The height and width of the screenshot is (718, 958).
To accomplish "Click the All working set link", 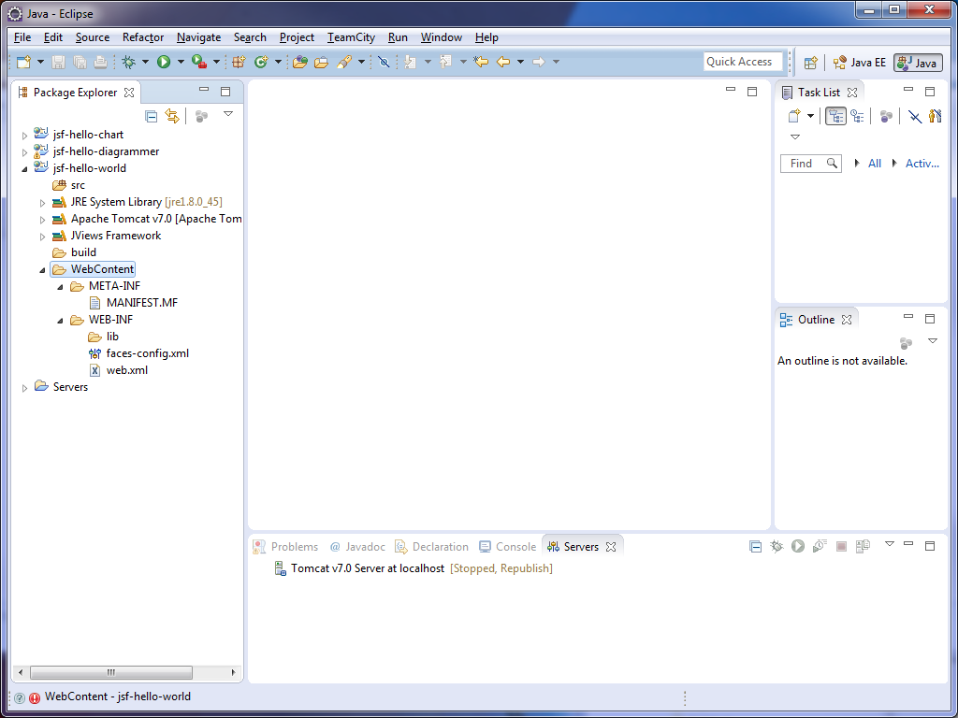I will coord(875,164).
